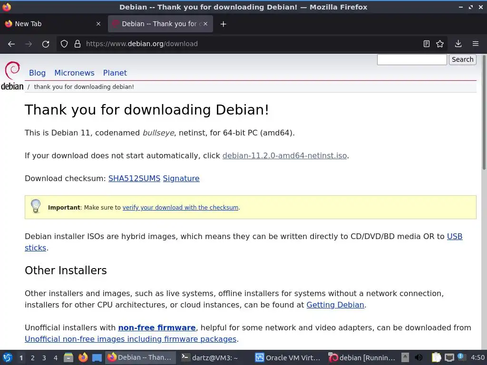The width and height of the screenshot is (487, 365).
Task: View site security padlock info
Action: pyautogui.click(x=78, y=44)
